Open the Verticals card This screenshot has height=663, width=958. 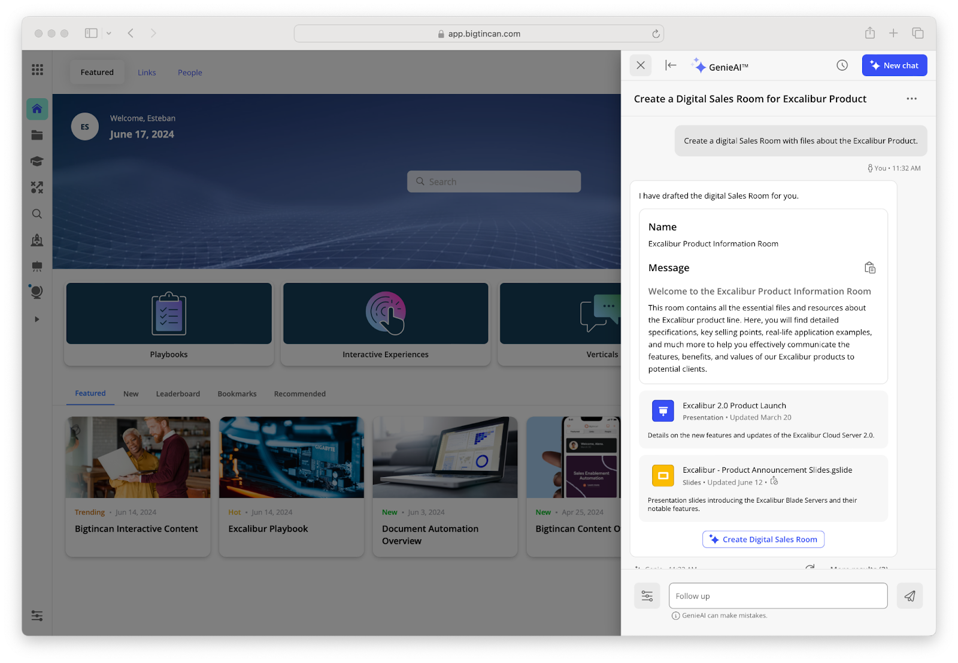(x=560, y=324)
